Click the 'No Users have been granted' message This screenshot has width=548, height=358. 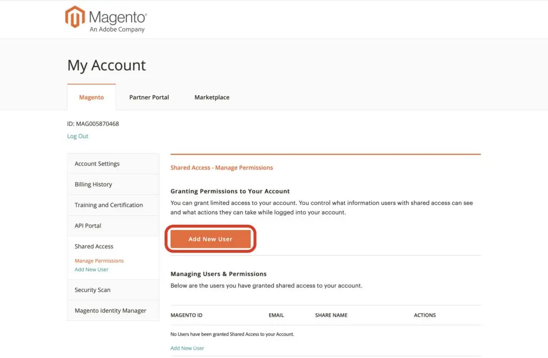232,334
